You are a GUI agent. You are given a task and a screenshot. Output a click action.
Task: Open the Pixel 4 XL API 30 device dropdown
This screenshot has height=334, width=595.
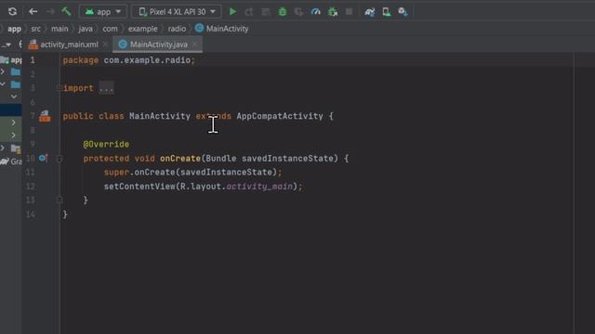177,12
